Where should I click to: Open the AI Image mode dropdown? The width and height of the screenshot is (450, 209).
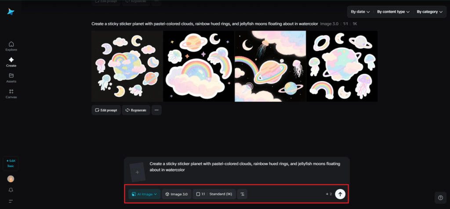click(144, 194)
